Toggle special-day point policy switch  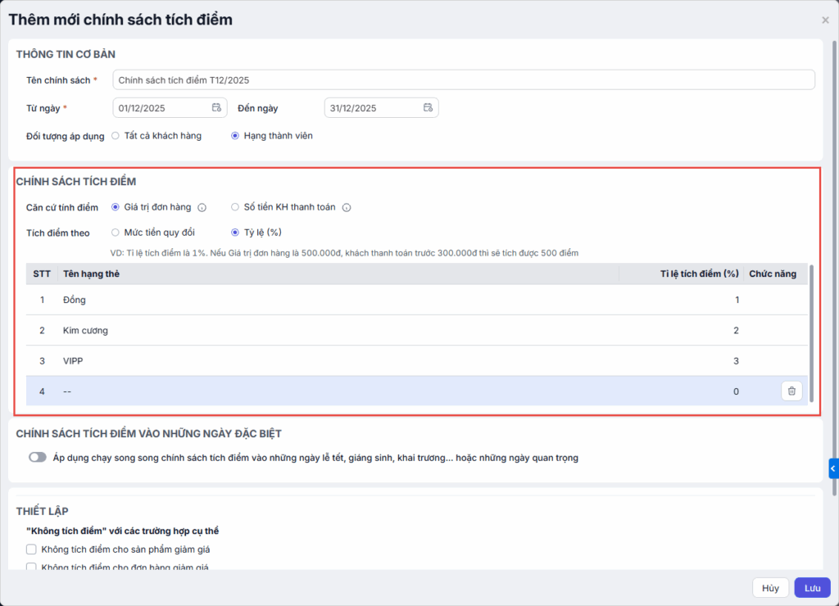(x=38, y=457)
